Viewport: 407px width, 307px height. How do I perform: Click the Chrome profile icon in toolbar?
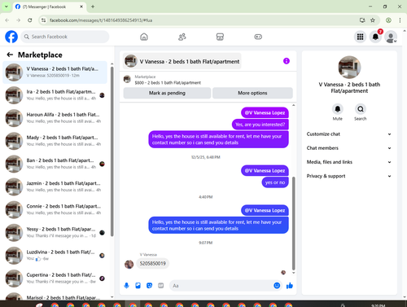click(x=388, y=20)
